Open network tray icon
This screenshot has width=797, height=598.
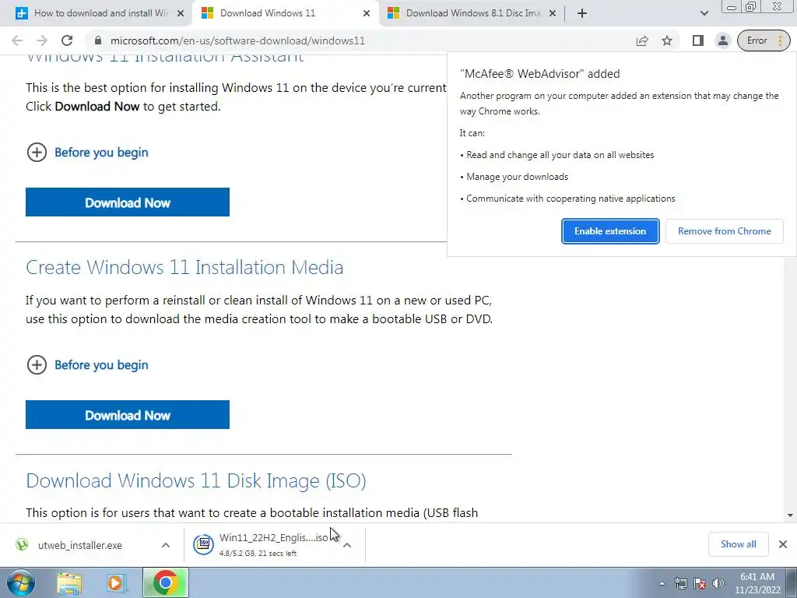click(680, 583)
